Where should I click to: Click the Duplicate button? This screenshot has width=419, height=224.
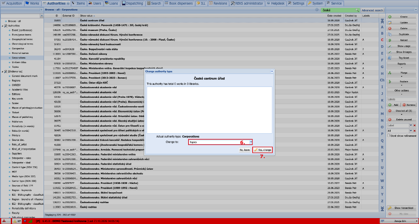(x=402, y=34)
